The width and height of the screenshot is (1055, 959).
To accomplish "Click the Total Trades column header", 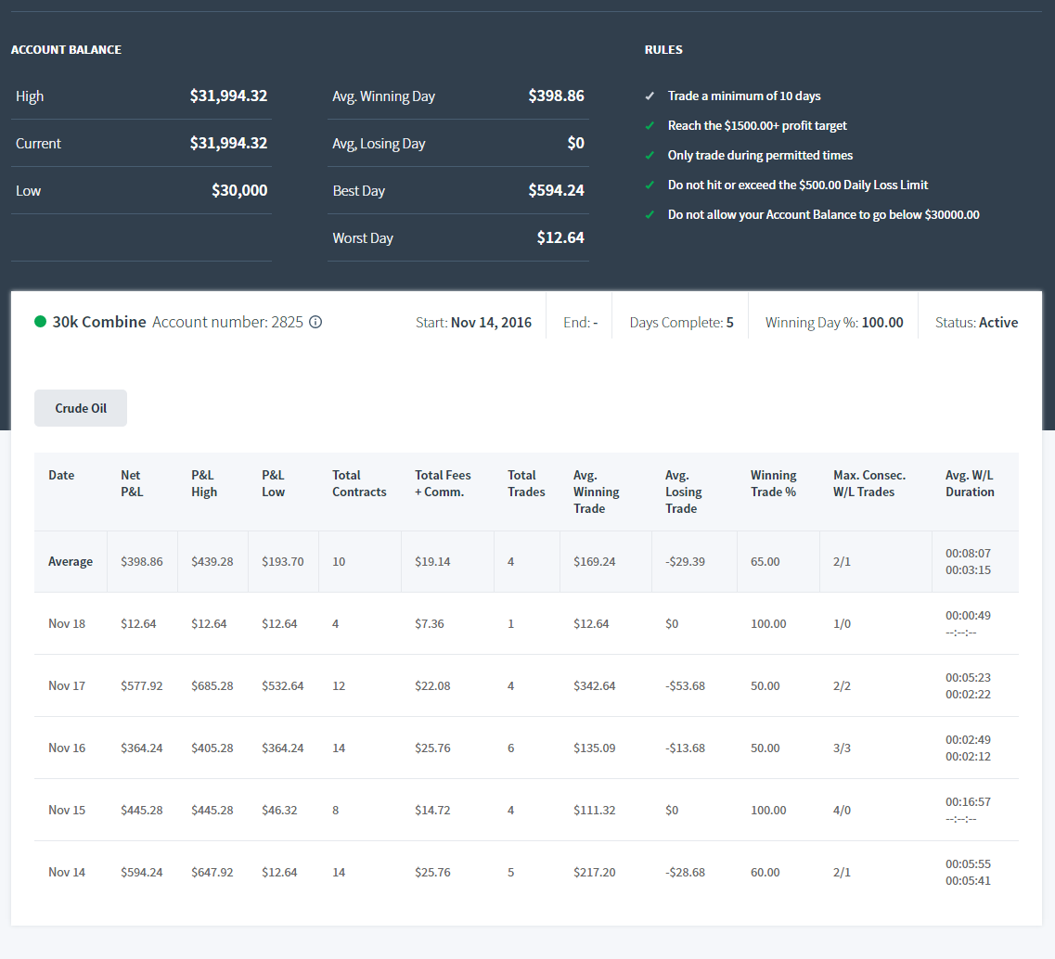I will coord(526,483).
